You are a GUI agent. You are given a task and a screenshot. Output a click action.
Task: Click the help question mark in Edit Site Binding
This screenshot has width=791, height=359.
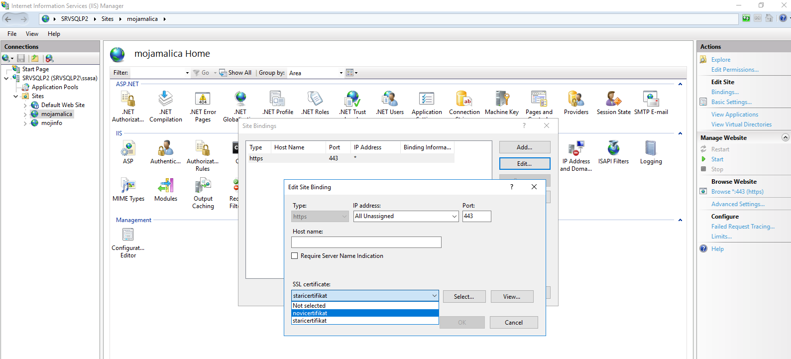511,187
